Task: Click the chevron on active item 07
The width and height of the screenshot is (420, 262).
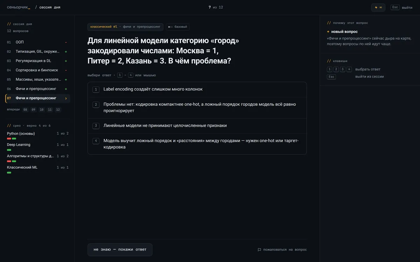Action: tap(66, 98)
